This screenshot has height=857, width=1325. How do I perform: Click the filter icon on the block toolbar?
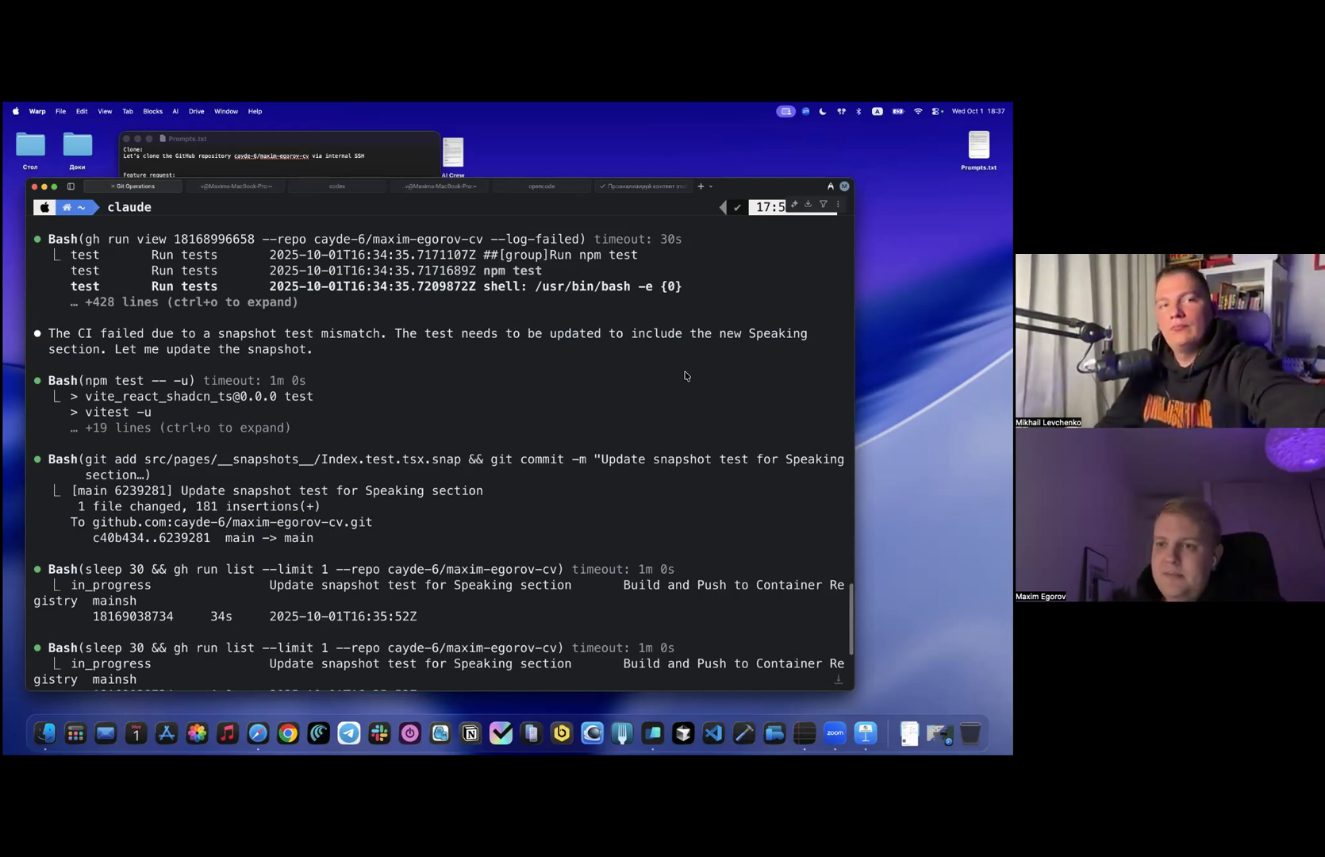pos(824,205)
